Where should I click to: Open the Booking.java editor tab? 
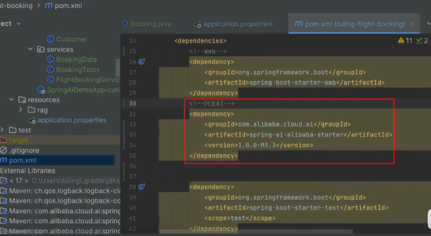coord(151,24)
